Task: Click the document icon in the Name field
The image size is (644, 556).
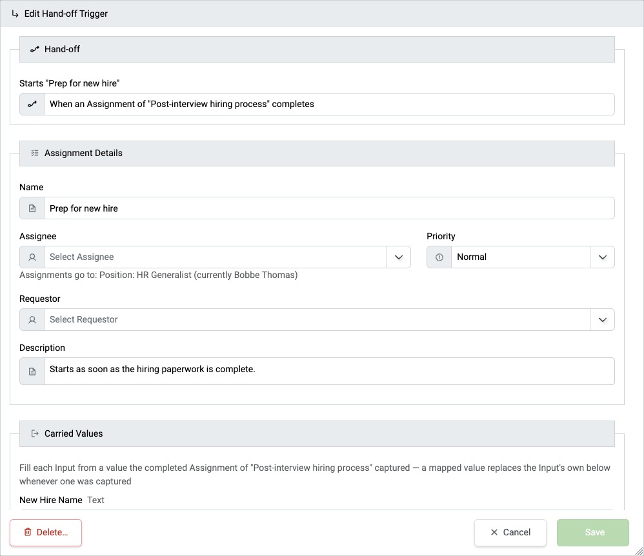Action: (32, 208)
